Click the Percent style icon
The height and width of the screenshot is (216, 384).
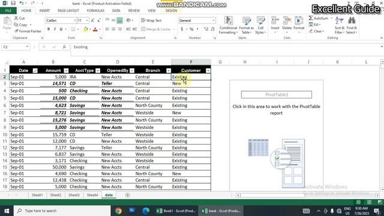pos(191,29)
